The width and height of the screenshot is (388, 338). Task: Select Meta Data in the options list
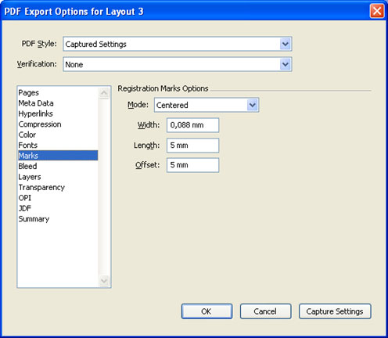(36, 103)
